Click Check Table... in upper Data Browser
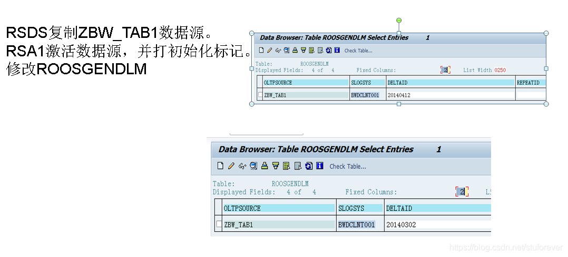Image resolution: width=568 pixels, height=257 pixels. coord(358,51)
